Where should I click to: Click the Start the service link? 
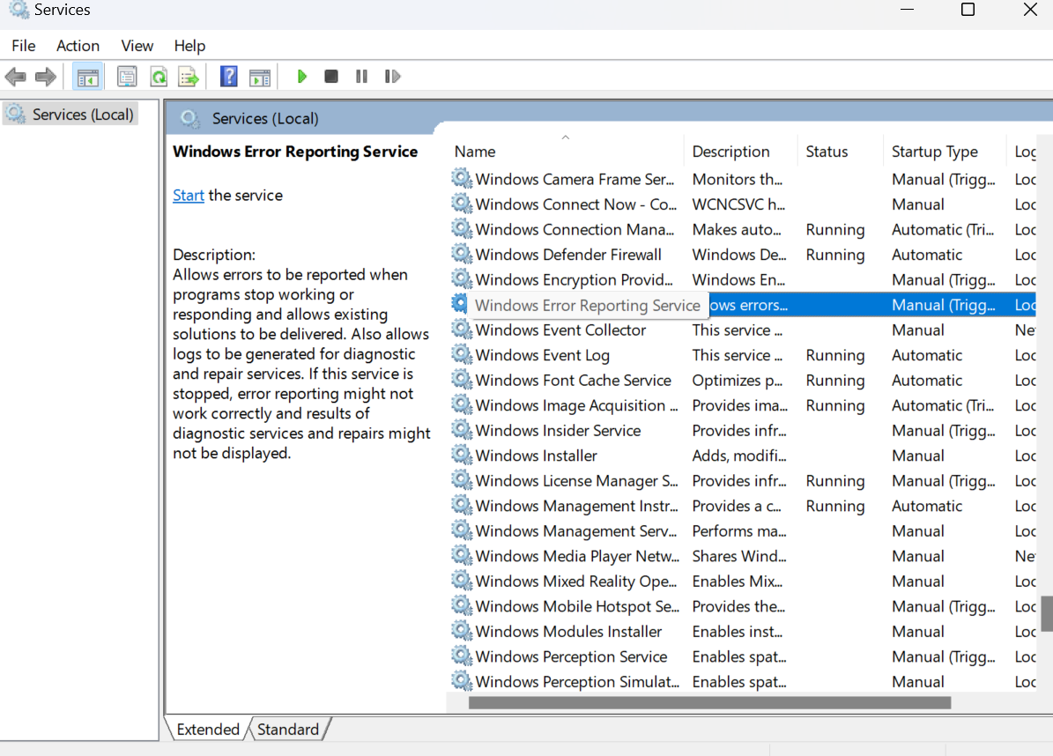pos(188,196)
